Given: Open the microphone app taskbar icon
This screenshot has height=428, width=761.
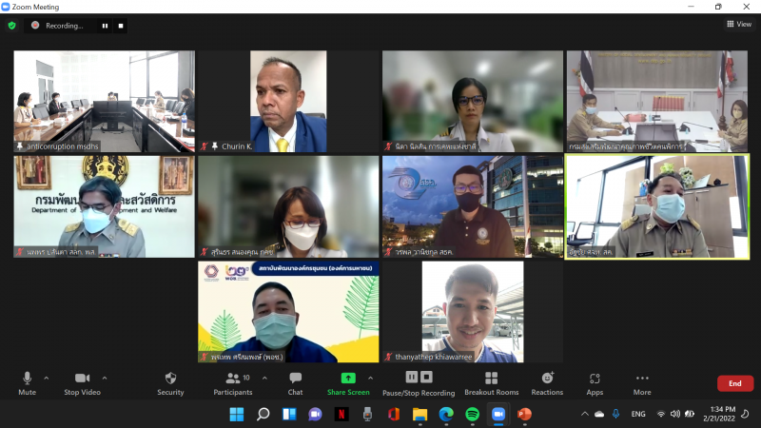Looking at the screenshot, I should pyautogui.click(x=367, y=414).
